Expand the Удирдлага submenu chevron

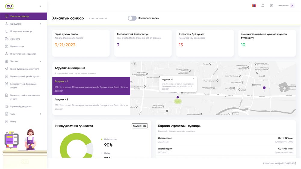point(41,24)
